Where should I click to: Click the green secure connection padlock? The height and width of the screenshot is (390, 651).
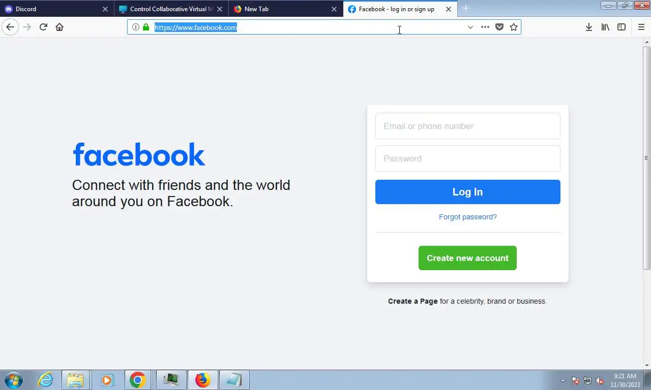(146, 27)
